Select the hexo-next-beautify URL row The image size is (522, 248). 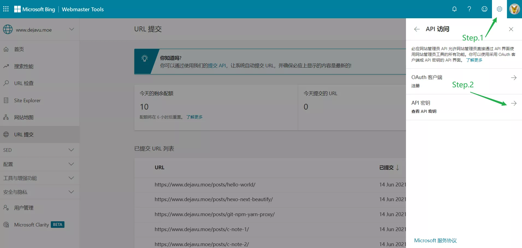point(270,199)
